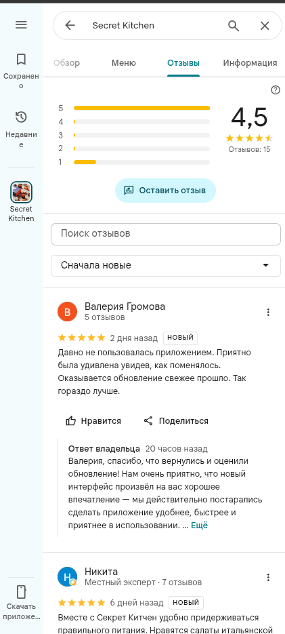Click the download app phone icon
Image resolution: width=285 pixels, height=634 pixels.
[21, 591]
